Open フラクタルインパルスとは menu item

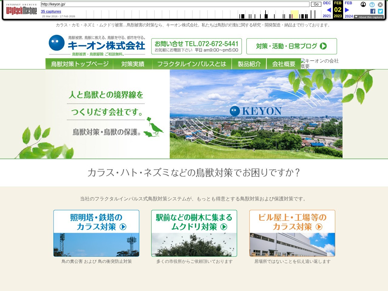pyautogui.click(x=192, y=64)
